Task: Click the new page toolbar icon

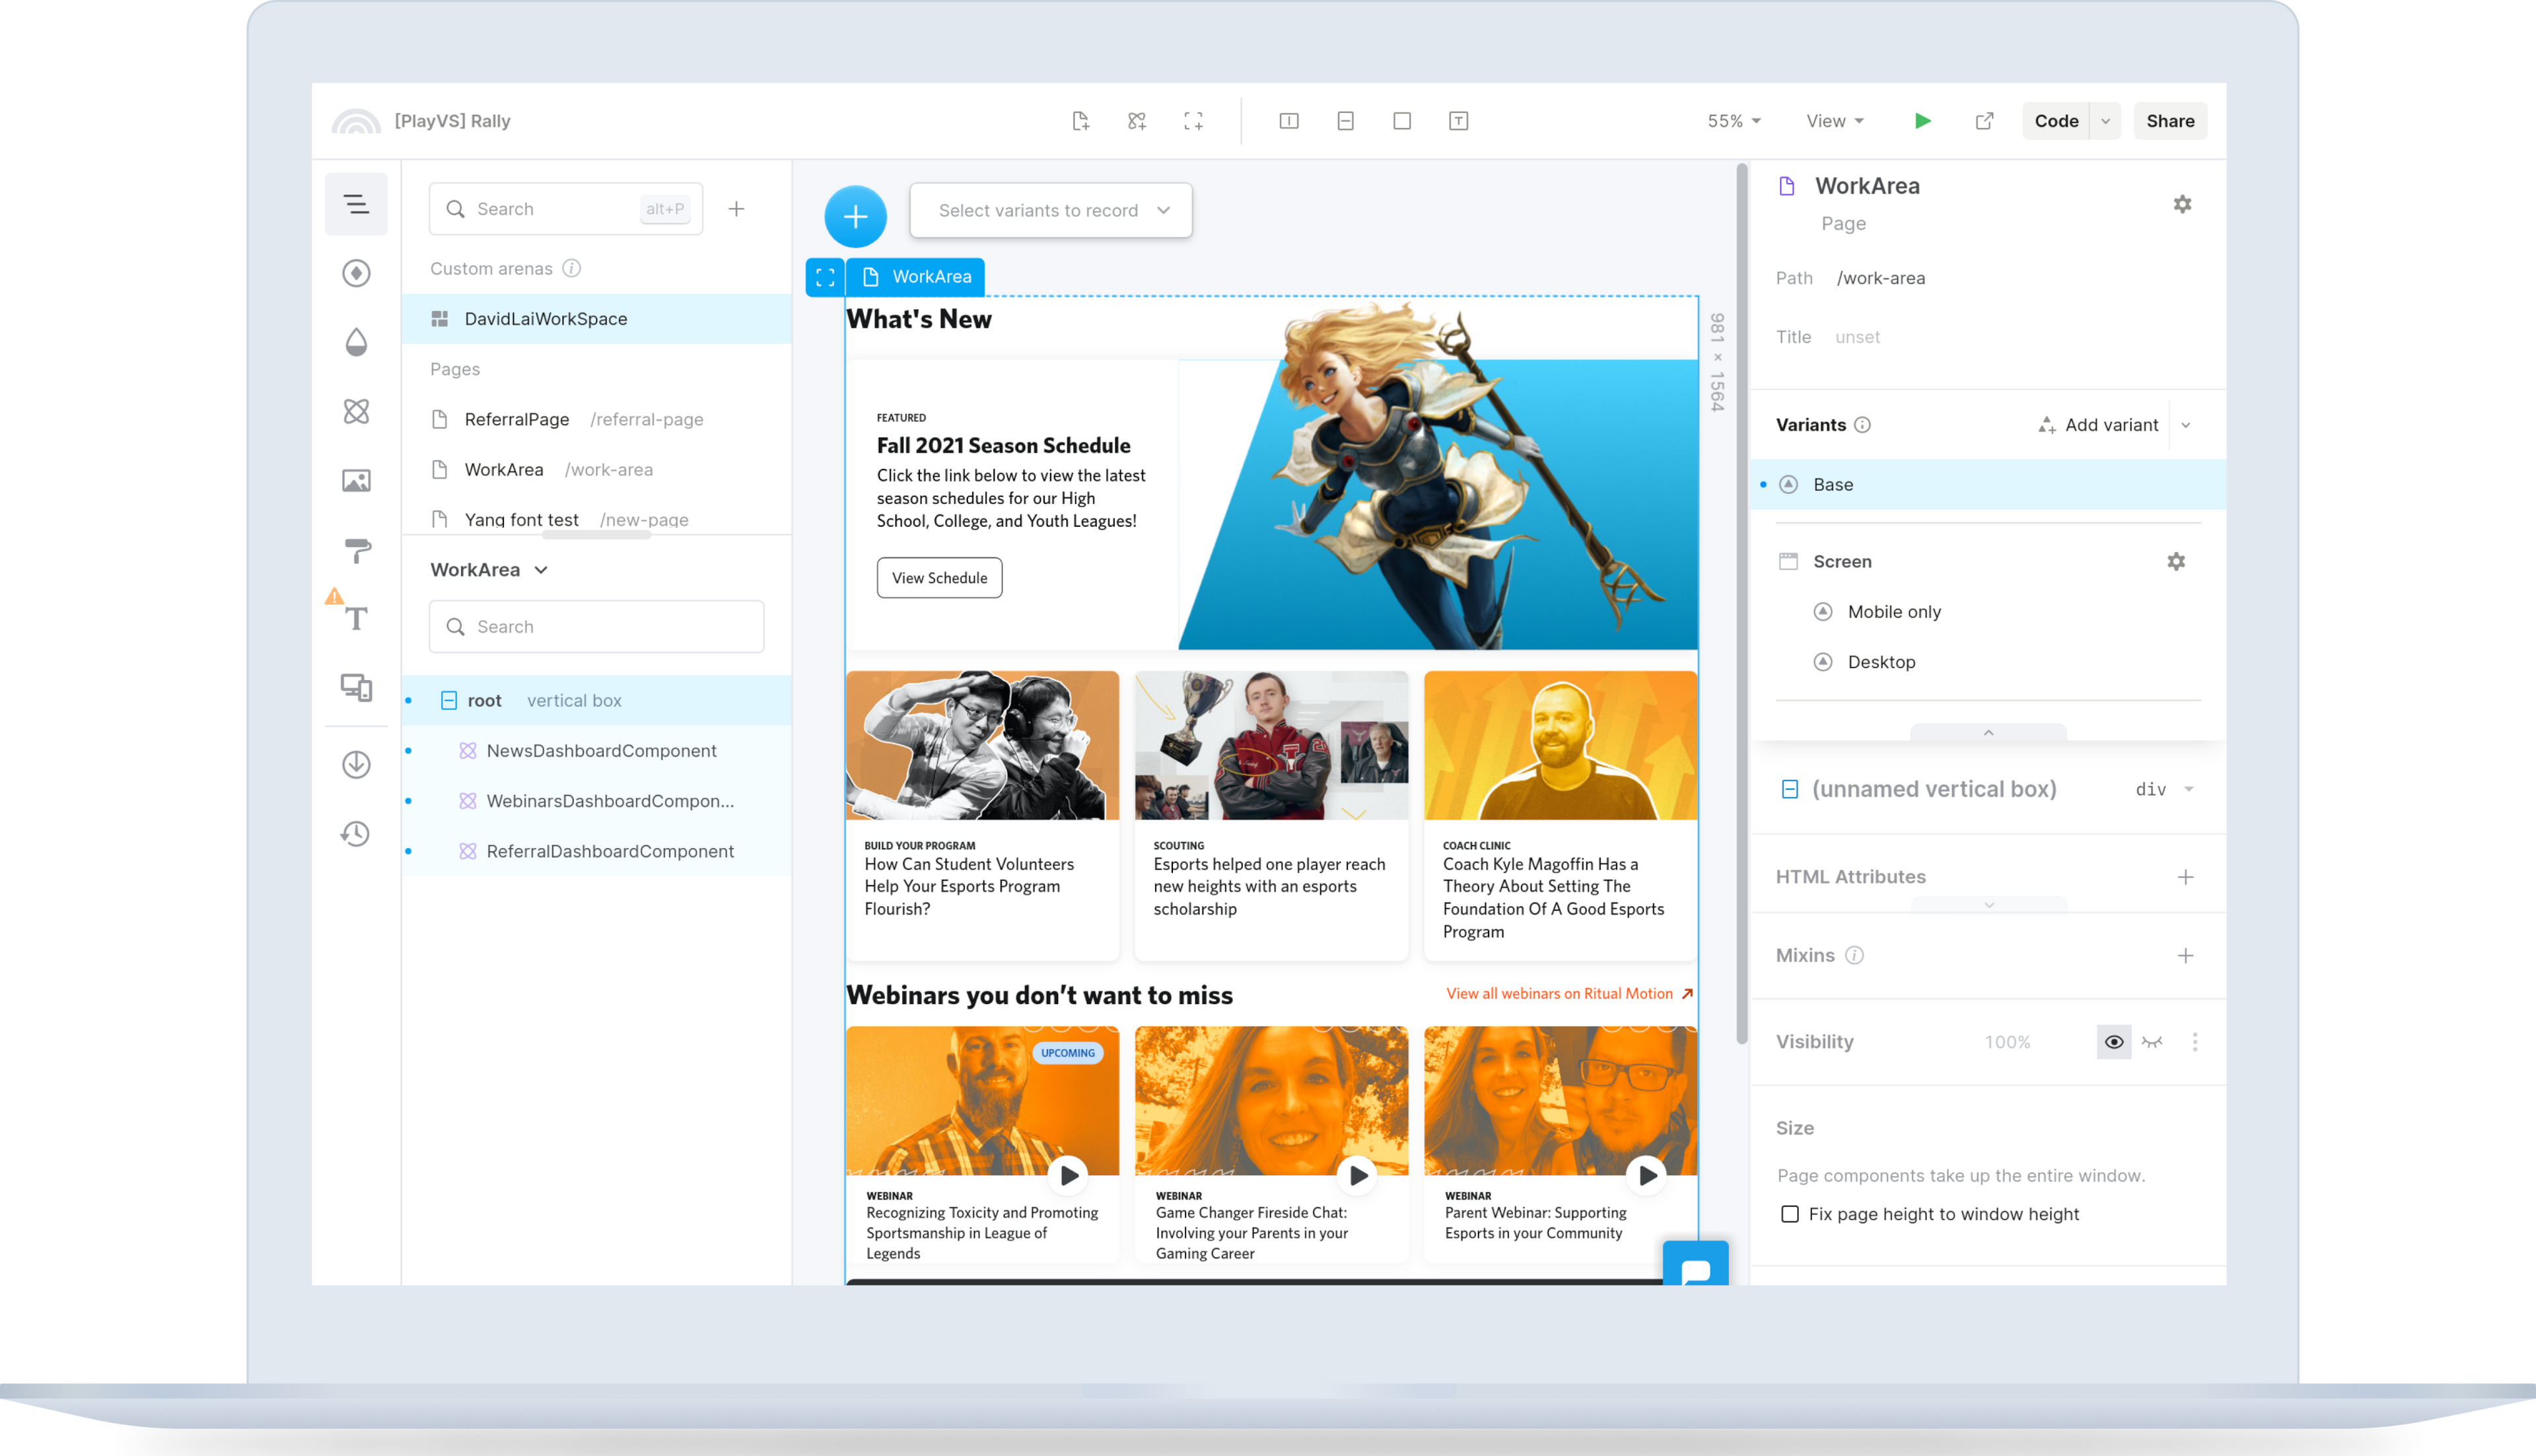Action: point(1080,121)
